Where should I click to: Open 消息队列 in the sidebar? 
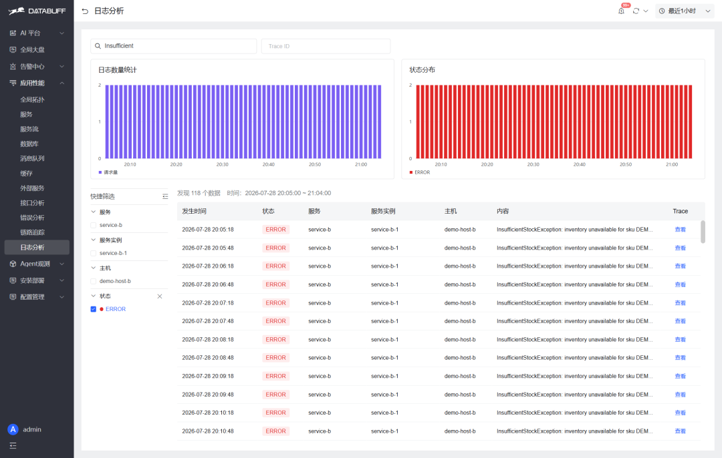pos(32,159)
